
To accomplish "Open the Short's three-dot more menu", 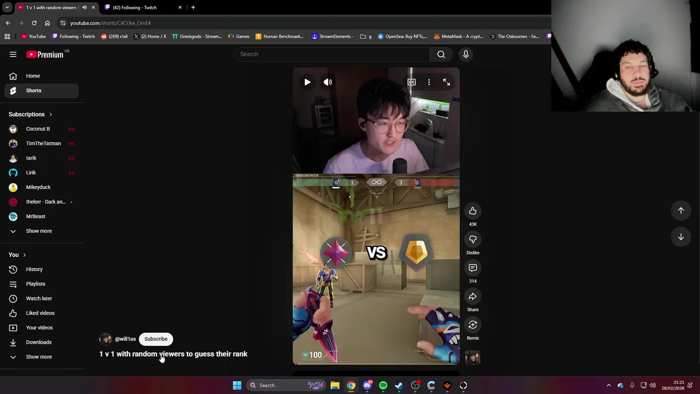I will click(429, 82).
